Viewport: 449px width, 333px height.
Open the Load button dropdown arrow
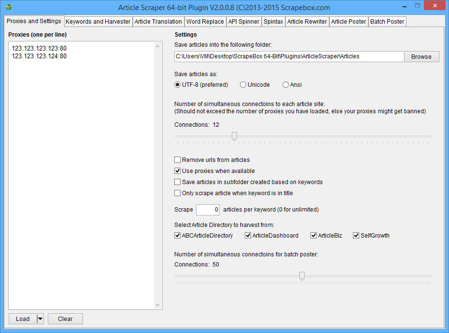pyautogui.click(x=40, y=319)
